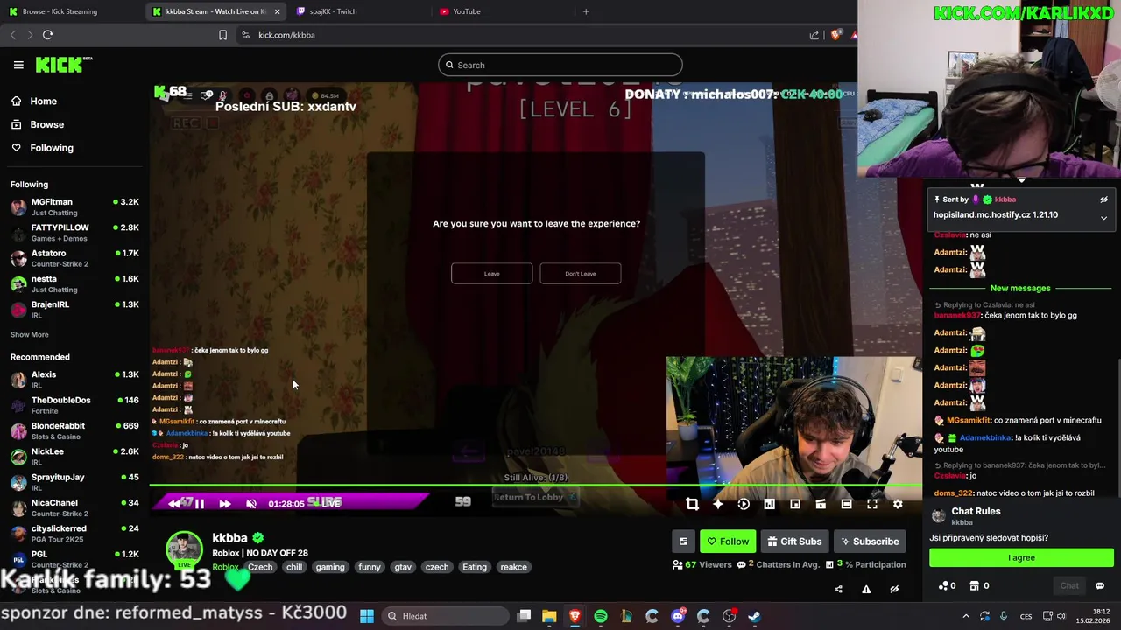The height and width of the screenshot is (630, 1121).
Task: Click the green stream progress bar
Action: pyautogui.click(x=535, y=486)
